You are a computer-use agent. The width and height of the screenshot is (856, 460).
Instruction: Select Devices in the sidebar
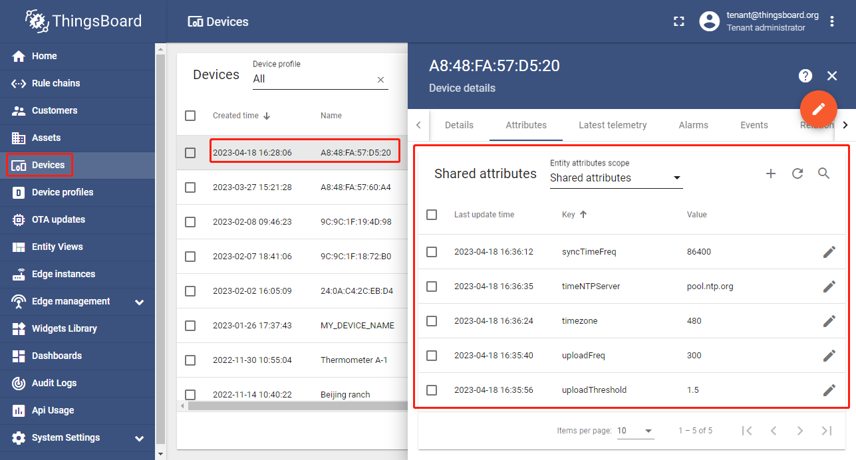[77, 165]
